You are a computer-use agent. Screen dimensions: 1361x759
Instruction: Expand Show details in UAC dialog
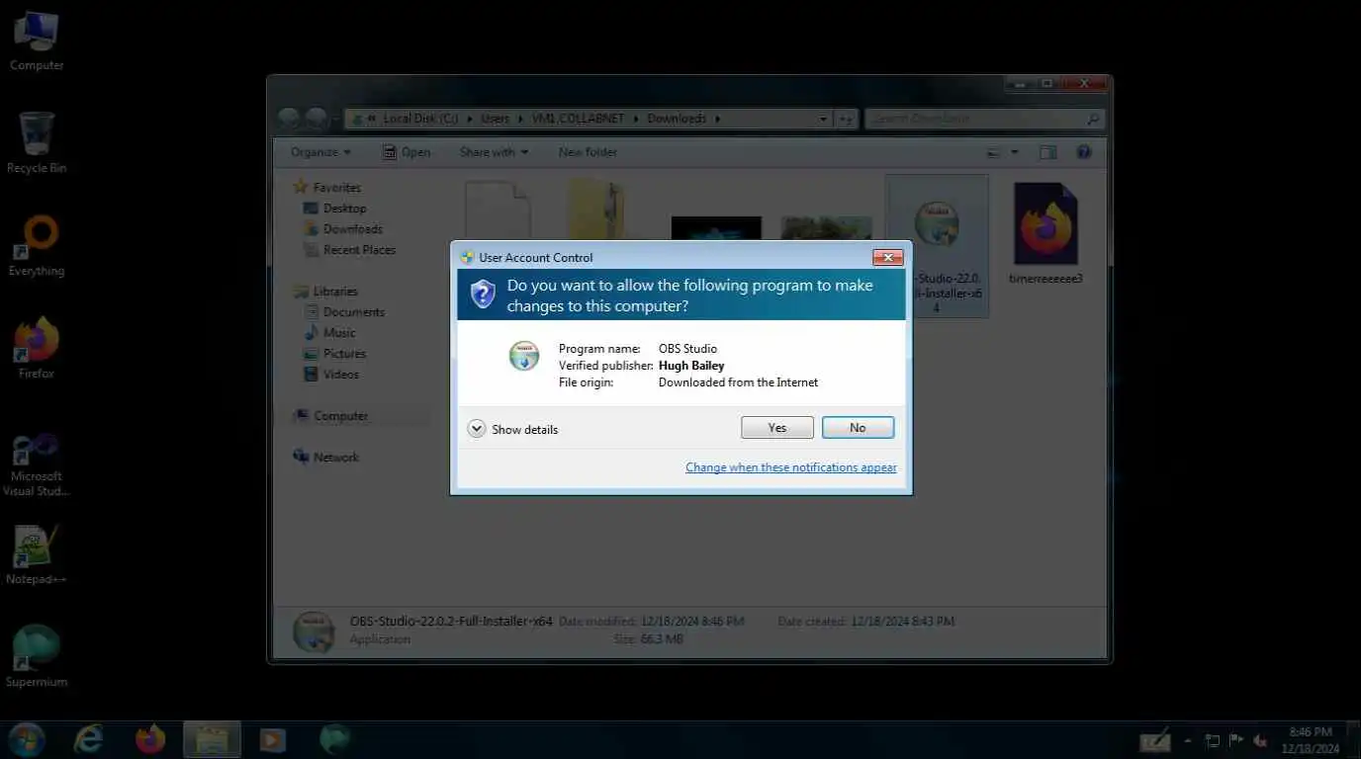513,429
